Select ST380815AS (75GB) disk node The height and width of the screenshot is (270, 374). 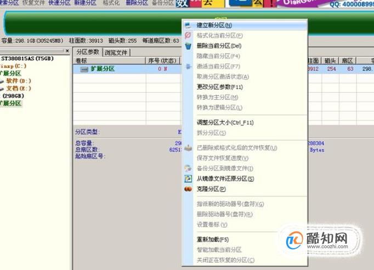(27, 59)
